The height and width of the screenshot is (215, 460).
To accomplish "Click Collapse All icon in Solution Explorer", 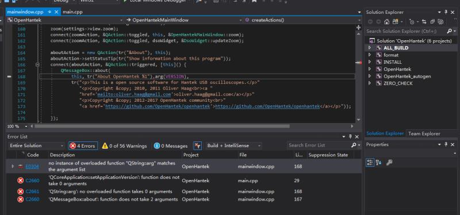I will click(432, 22).
